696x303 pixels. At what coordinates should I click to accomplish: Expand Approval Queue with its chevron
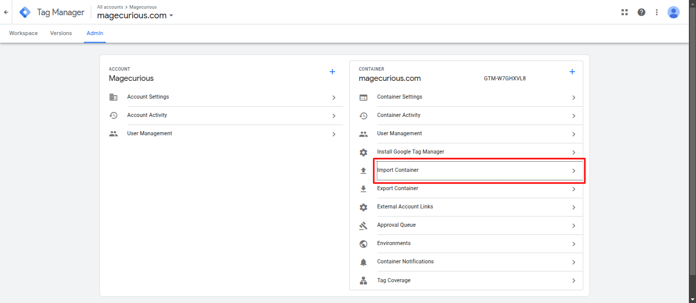pyautogui.click(x=574, y=225)
